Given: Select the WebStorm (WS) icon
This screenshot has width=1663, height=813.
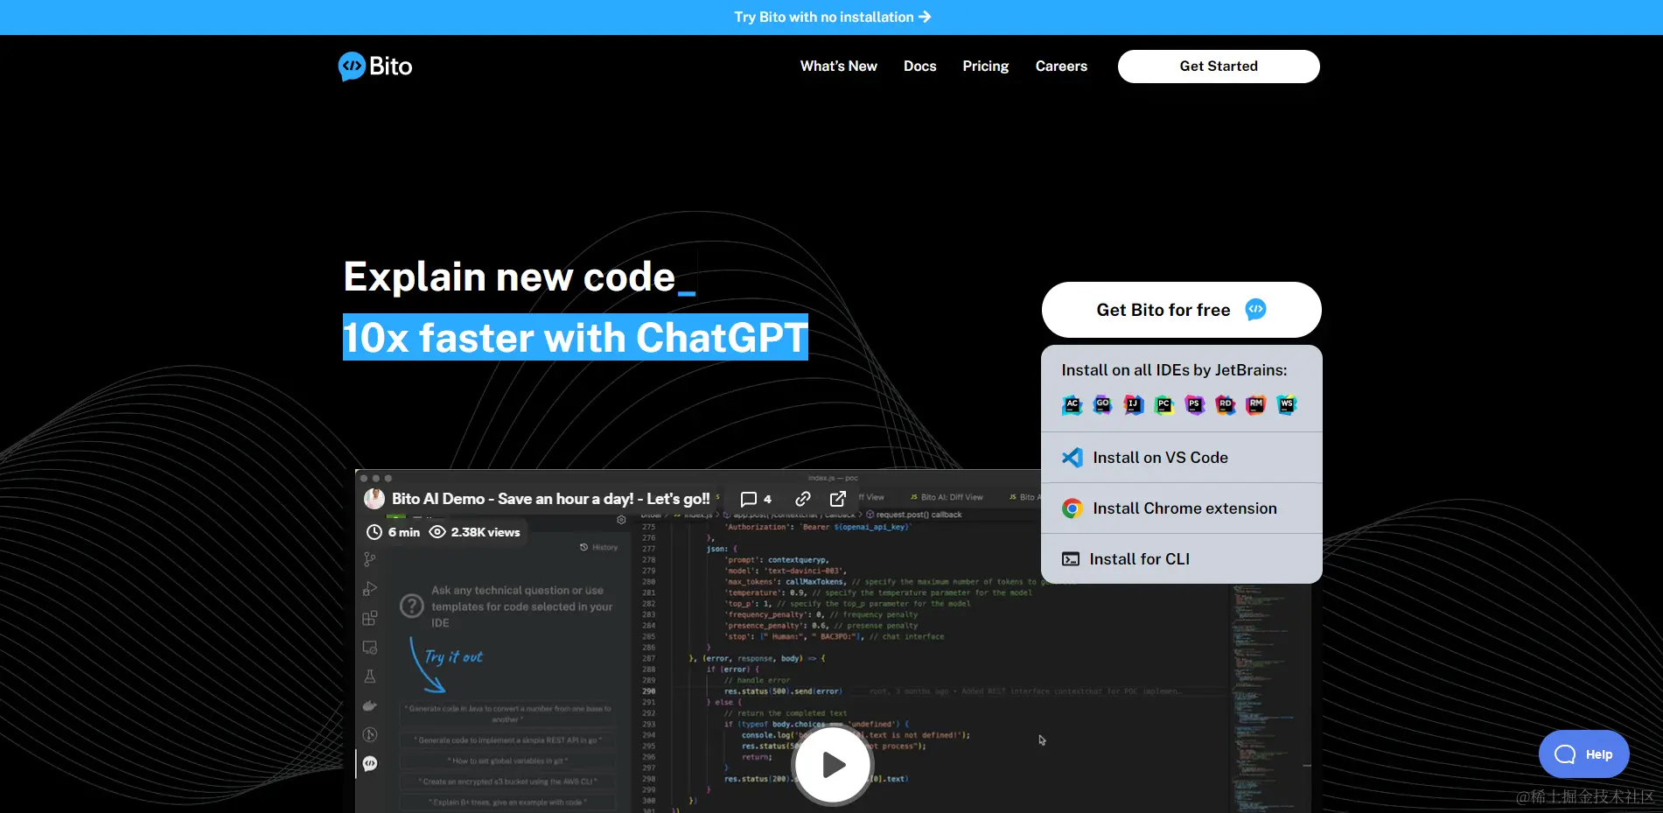Looking at the screenshot, I should (1286, 404).
